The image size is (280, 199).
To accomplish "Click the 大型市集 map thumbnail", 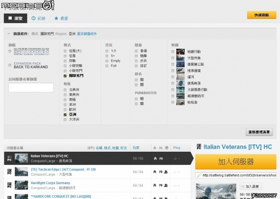I will (180, 58).
